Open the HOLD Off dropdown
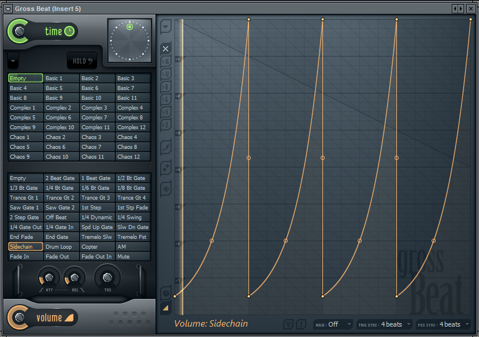479x337 pixels. 333,324
